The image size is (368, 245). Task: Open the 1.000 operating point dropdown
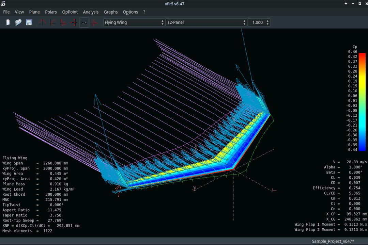(x=259, y=22)
